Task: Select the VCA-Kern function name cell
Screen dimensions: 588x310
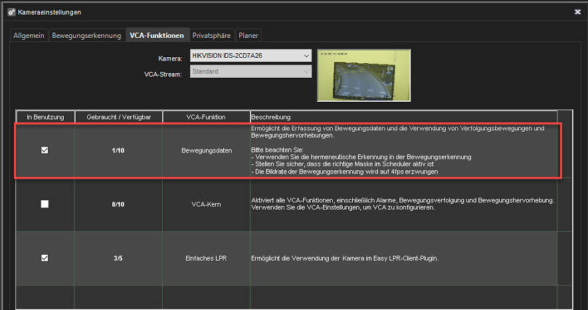Action: (x=206, y=204)
